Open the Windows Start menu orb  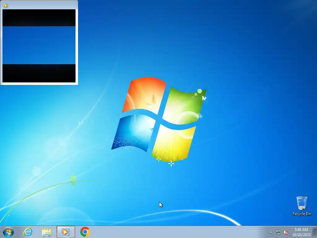point(8,232)
